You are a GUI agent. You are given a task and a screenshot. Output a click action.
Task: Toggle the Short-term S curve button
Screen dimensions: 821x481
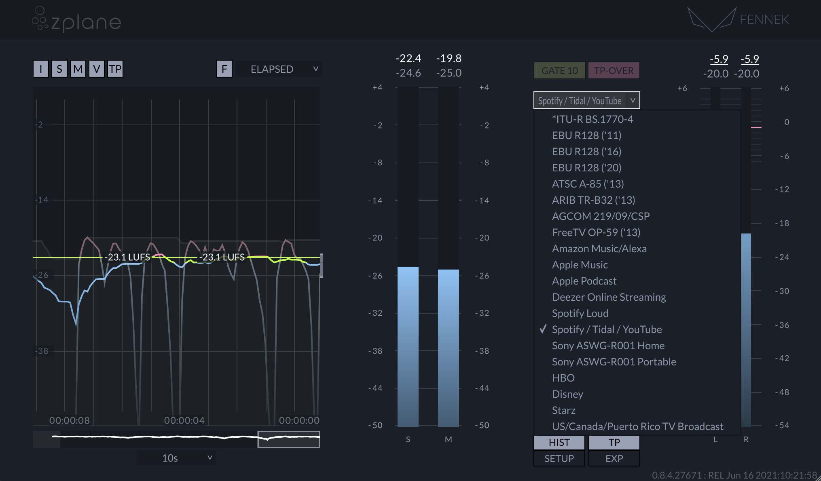click(59, 69)
